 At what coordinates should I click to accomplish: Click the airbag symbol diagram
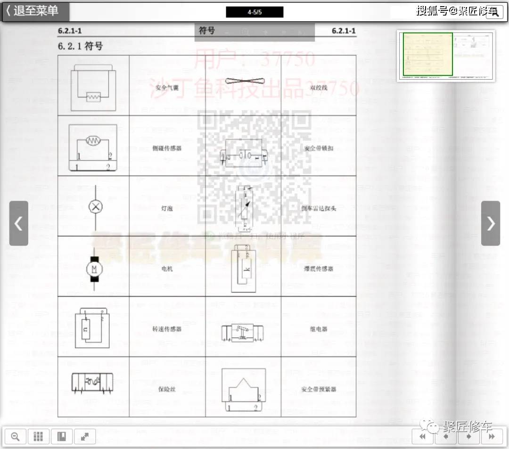pyautogui.click(x=93, y=88)
